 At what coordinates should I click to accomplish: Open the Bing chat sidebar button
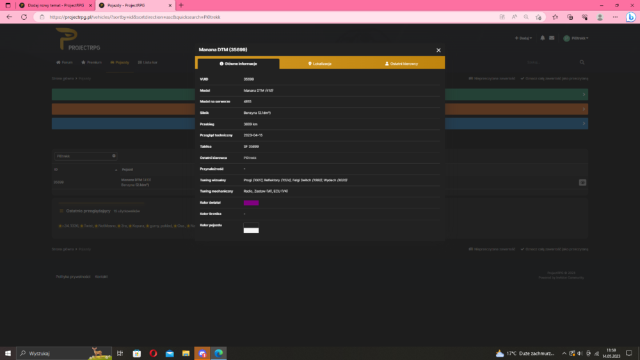click(x=630, y=17)
